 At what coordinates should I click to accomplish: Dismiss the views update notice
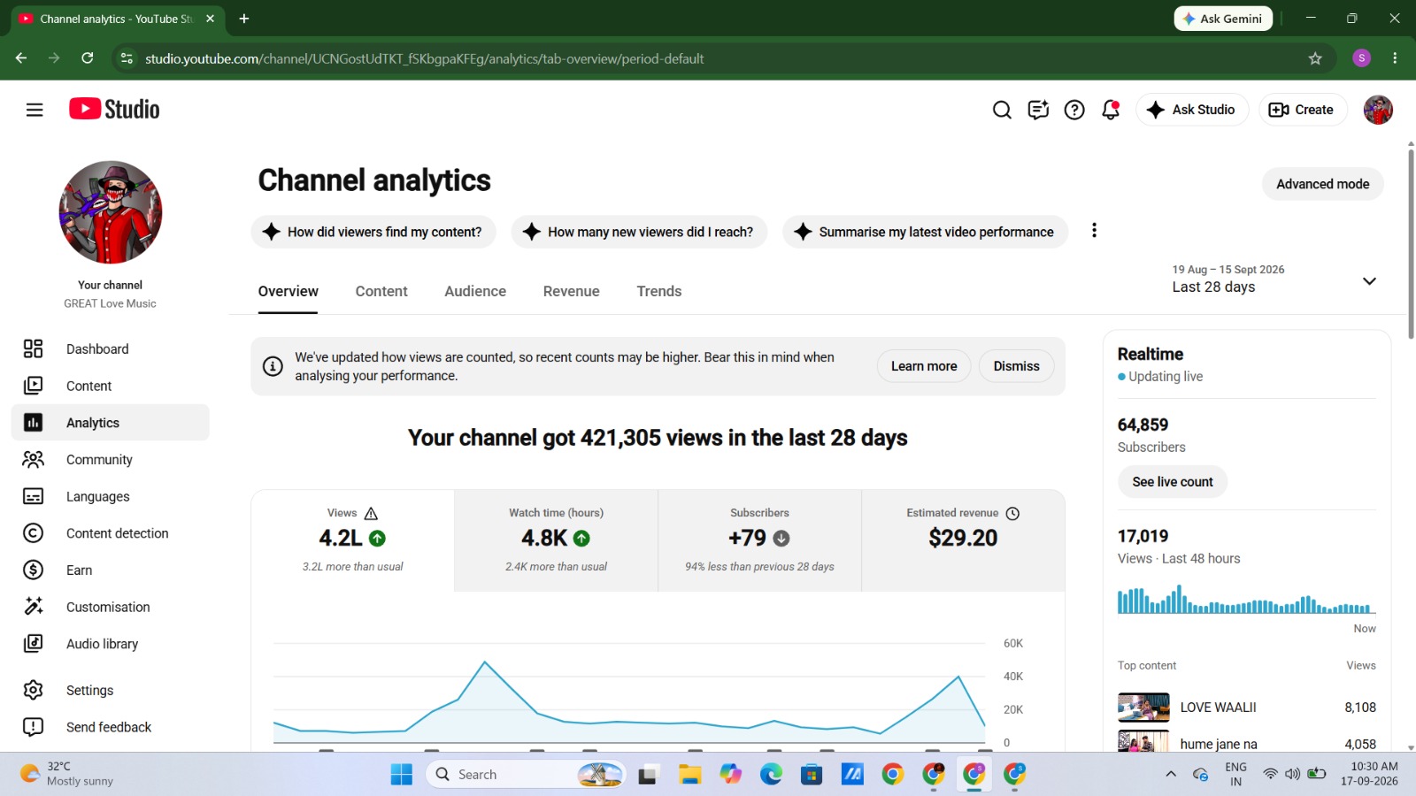pyautogui.click(x=1016, y=366)
